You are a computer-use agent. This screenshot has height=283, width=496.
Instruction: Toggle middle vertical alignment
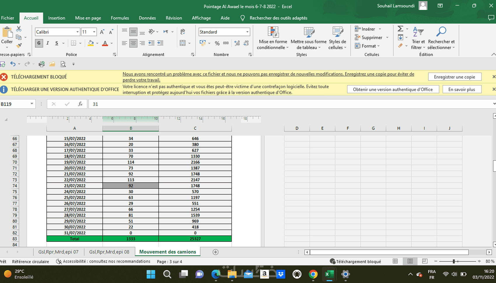(x=133, y=32)
